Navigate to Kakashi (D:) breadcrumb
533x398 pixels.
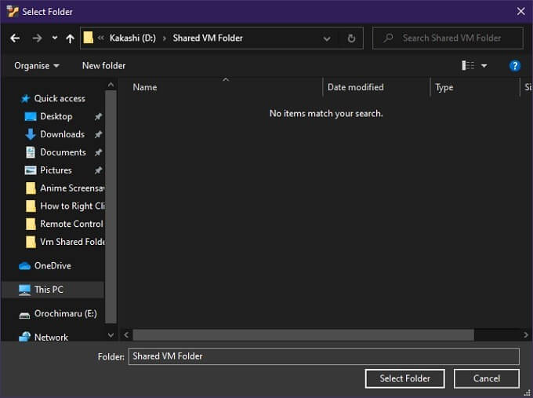point(132,38)
